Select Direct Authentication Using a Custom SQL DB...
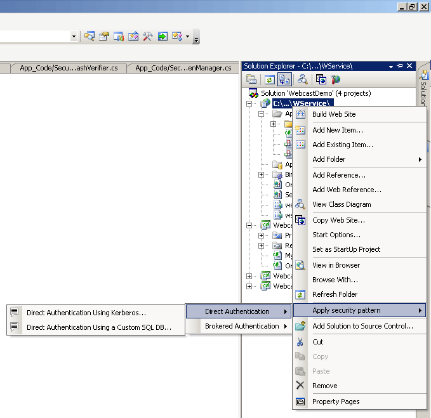This screenshot has width=431, height=418. coord(96,327)
